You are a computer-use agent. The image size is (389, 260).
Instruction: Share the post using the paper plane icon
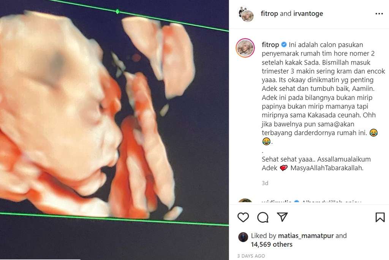pos(282,217)
